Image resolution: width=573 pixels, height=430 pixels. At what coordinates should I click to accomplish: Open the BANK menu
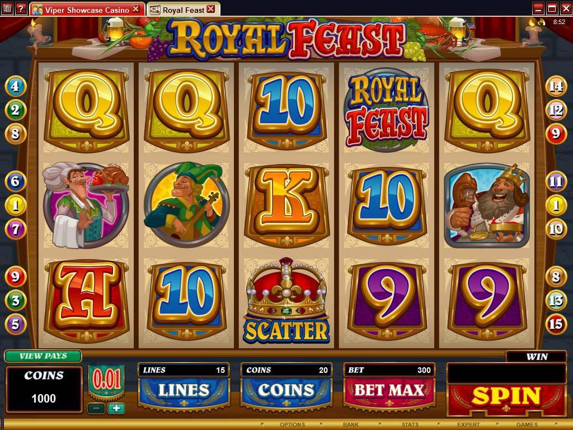point(350,424)
